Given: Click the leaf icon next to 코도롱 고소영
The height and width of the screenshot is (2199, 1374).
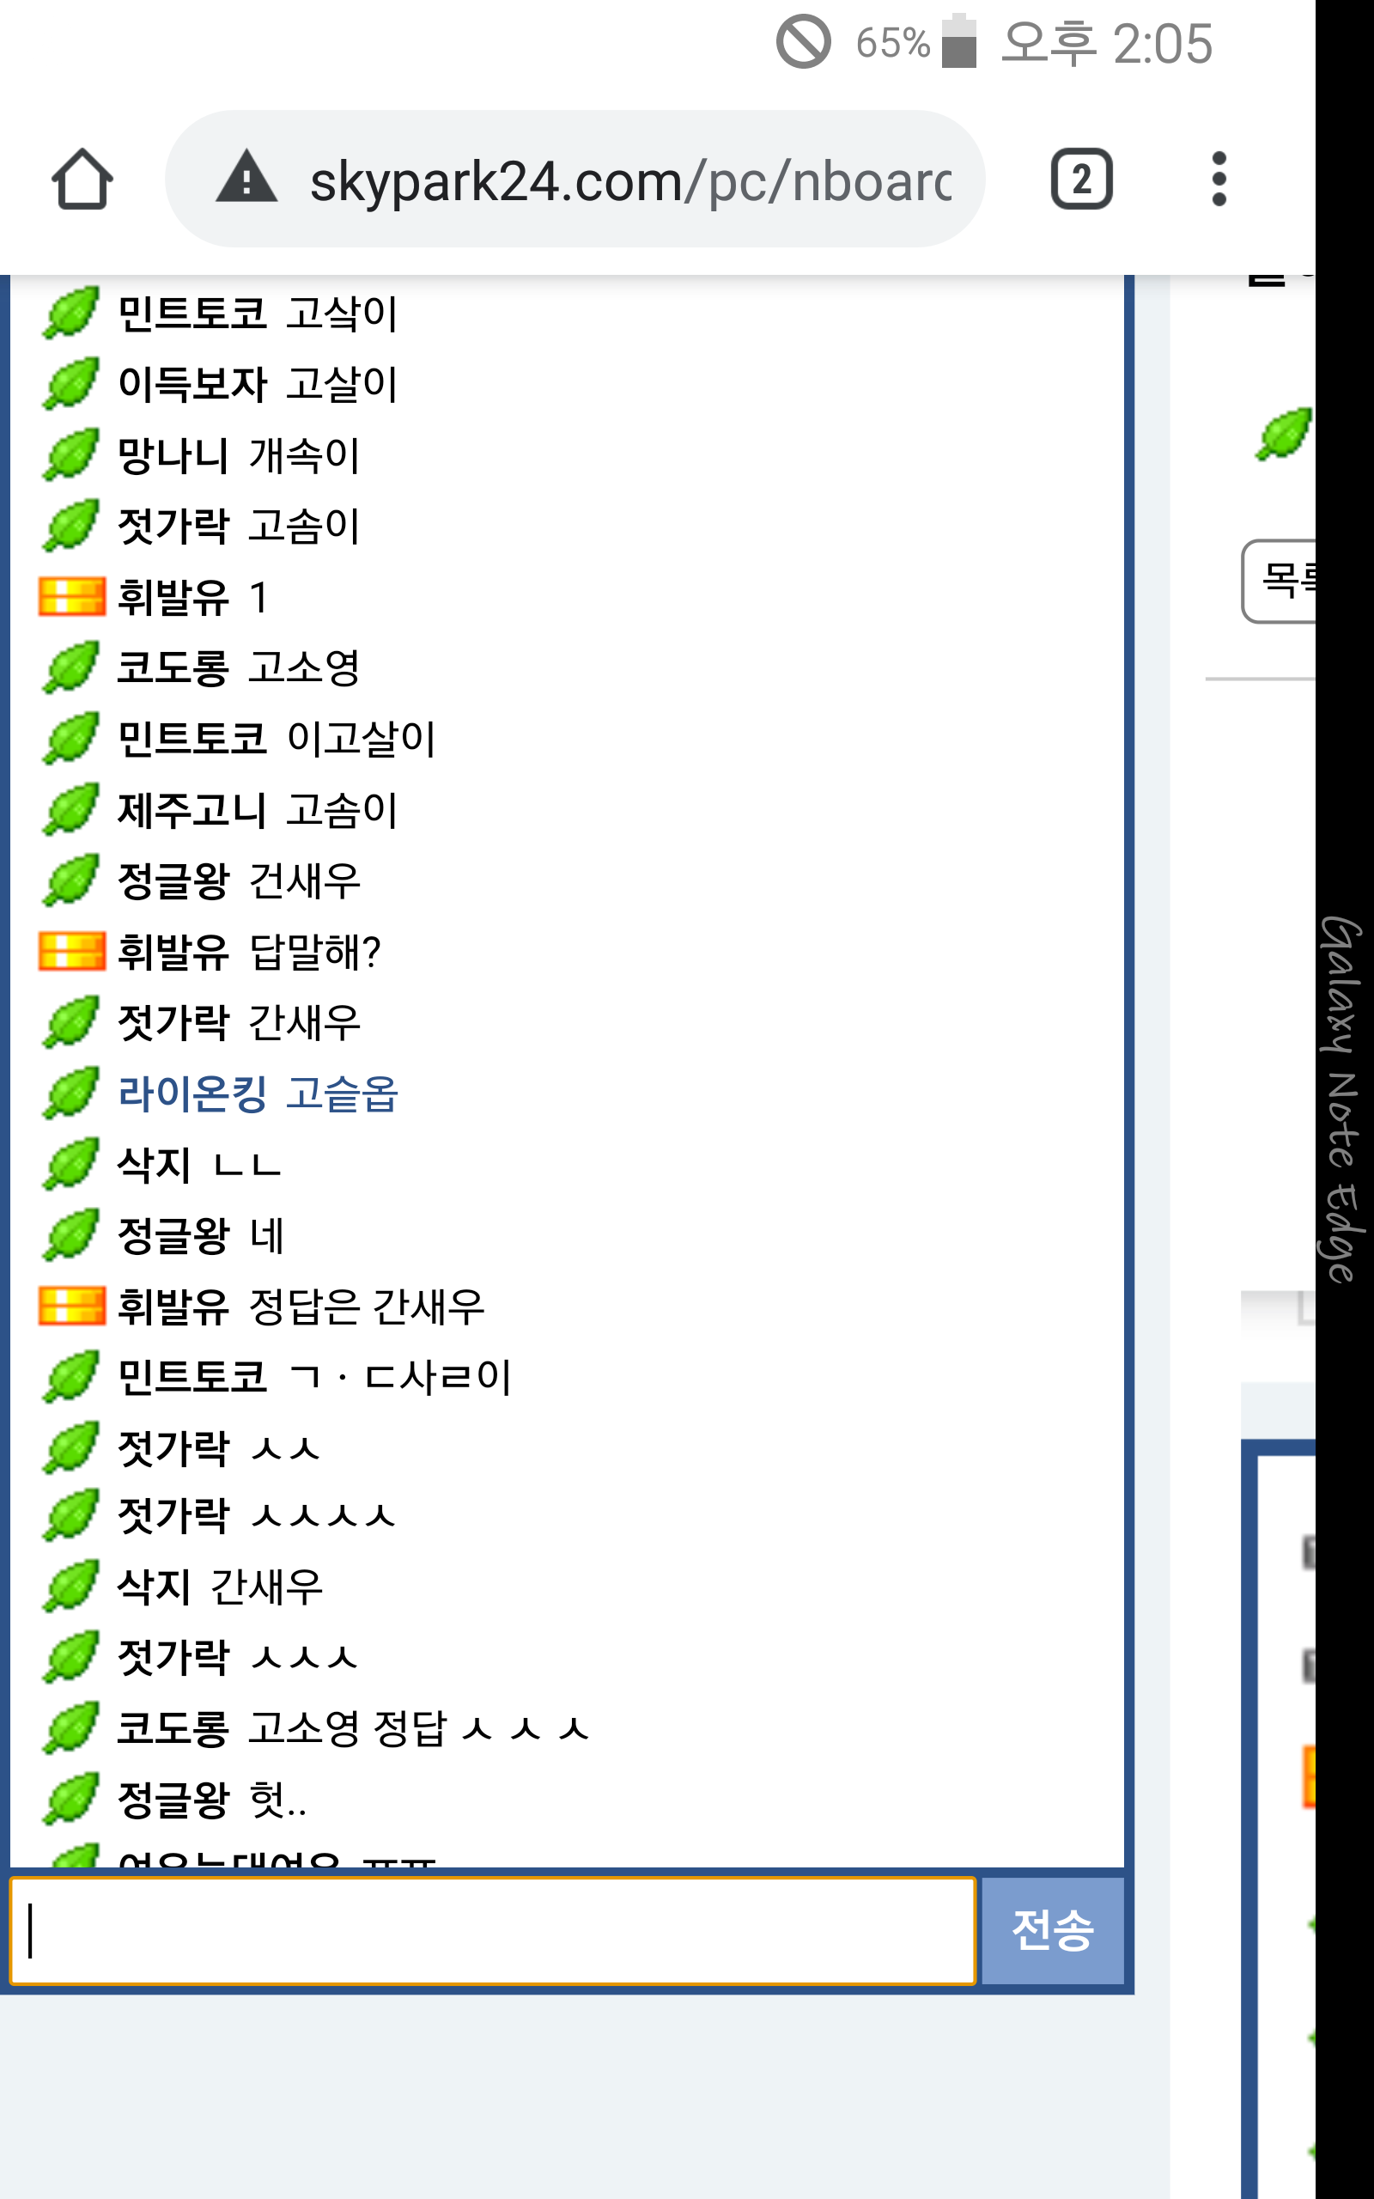Looking at the screenshot, I should 70,667.
